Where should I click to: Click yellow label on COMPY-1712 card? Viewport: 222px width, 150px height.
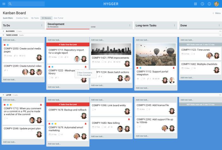click(11, 105)
